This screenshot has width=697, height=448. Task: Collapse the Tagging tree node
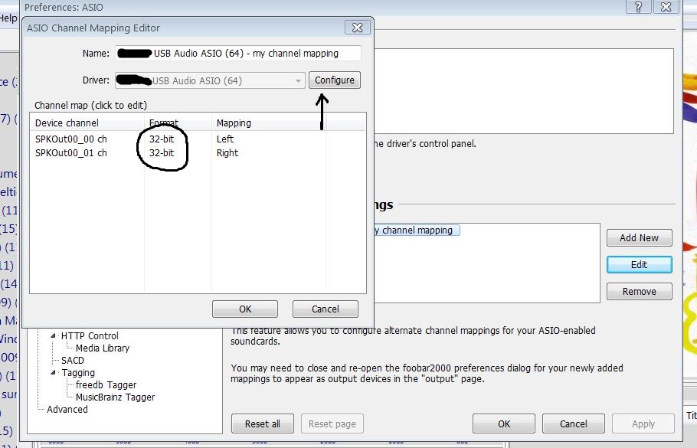click(54, 372)
